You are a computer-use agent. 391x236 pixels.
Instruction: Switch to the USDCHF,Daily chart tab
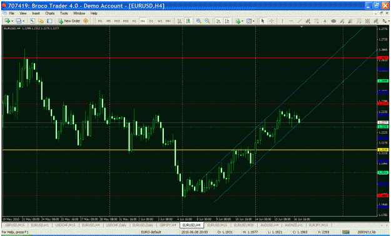[x=117, y=225]
